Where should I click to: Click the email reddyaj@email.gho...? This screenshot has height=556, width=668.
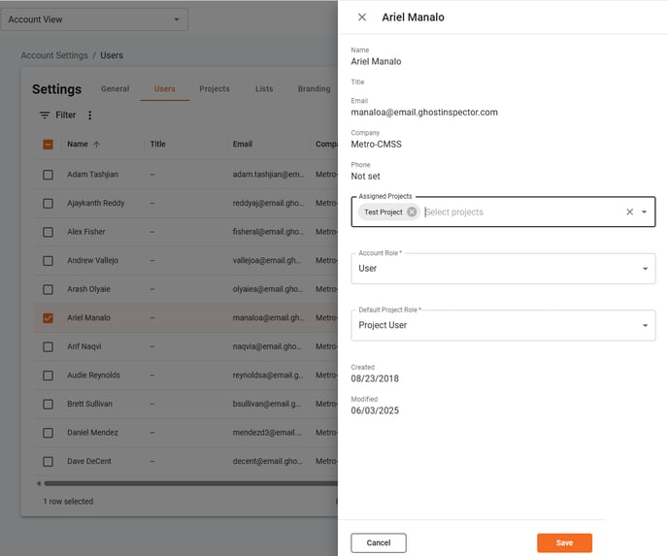coord(268,203)
